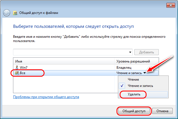The image size is (178, 119).
Task: Sort by the Имя column header
Action: point(64,61)
